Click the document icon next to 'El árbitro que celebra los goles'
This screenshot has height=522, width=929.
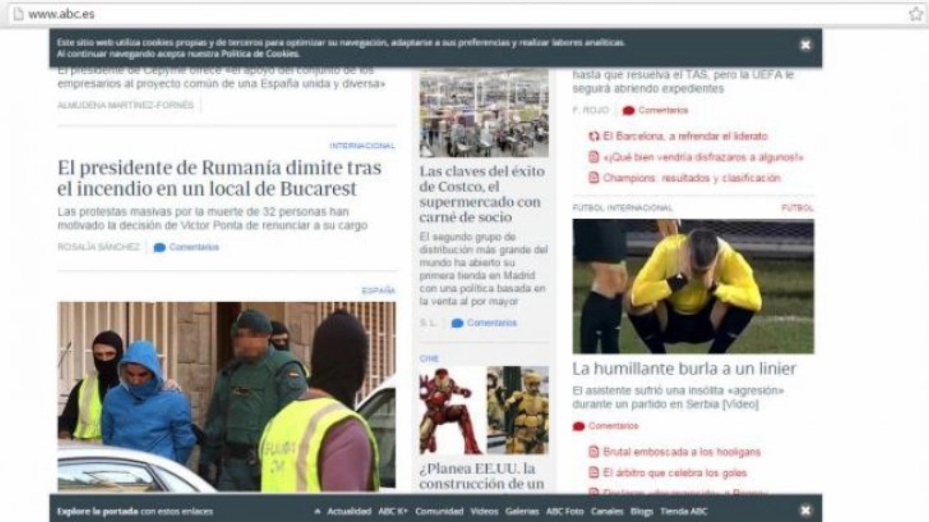point(593,472)
